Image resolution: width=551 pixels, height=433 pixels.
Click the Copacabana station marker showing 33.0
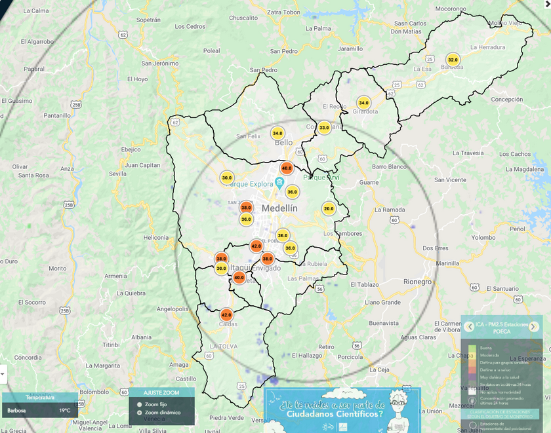(324, 127)
